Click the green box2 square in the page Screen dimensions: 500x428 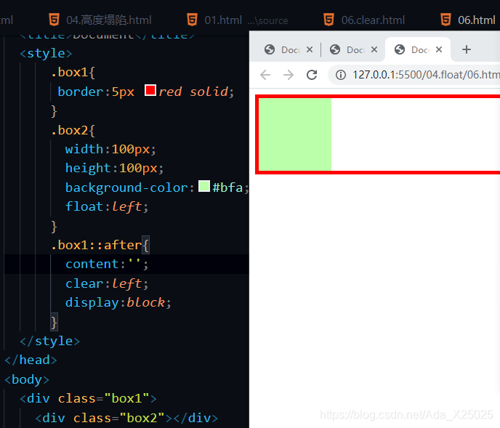coord(295,134)
